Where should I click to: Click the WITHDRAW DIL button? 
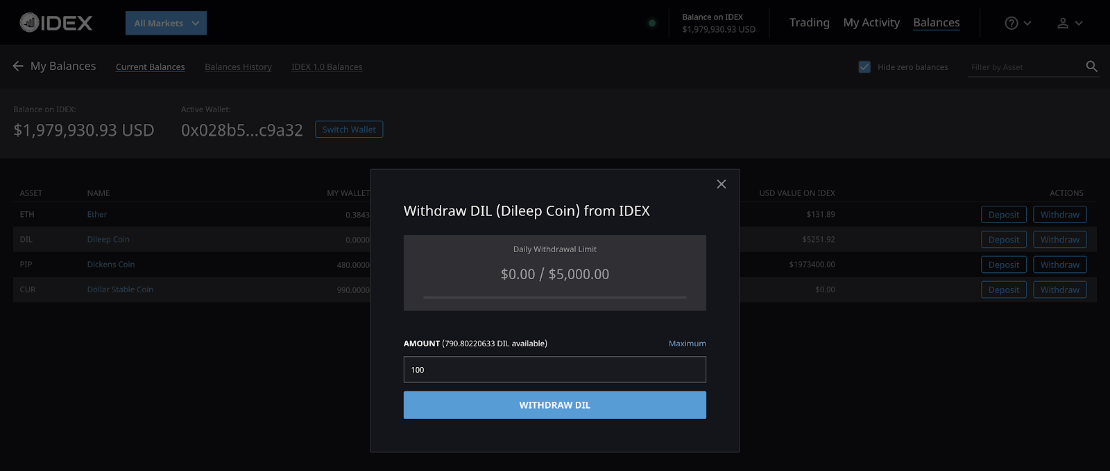click(555, 405)
